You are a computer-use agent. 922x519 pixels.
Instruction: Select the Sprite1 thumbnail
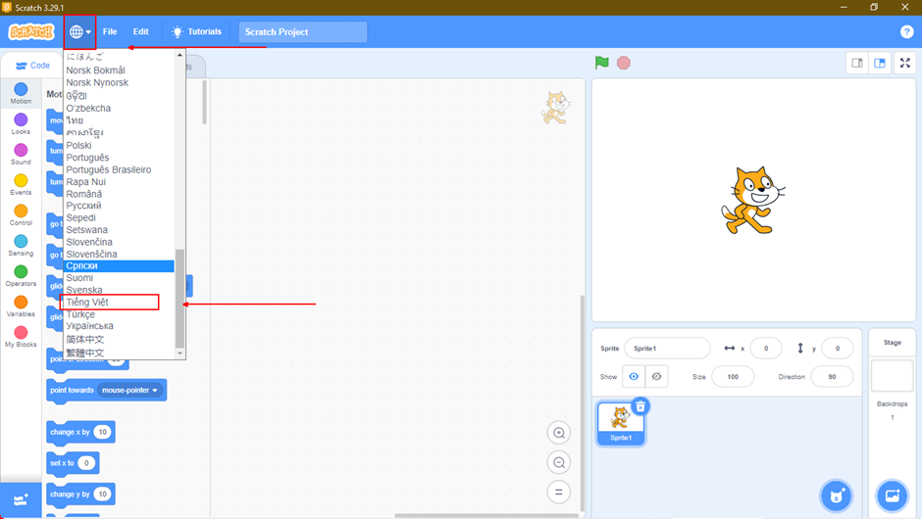click(x=621, y=423)
